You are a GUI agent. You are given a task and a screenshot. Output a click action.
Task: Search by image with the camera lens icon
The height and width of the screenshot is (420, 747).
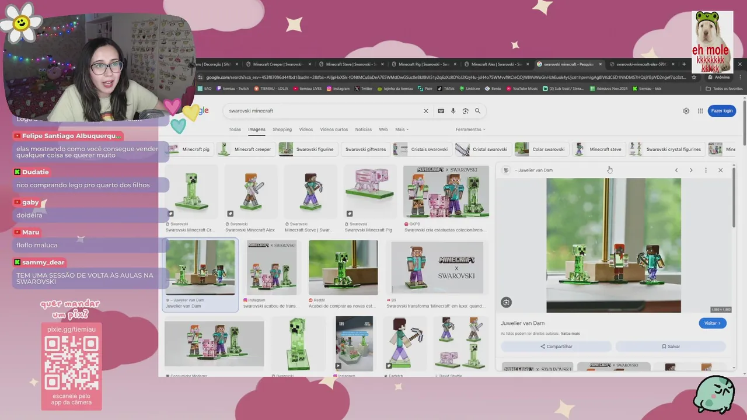click(x=465, y=111)
